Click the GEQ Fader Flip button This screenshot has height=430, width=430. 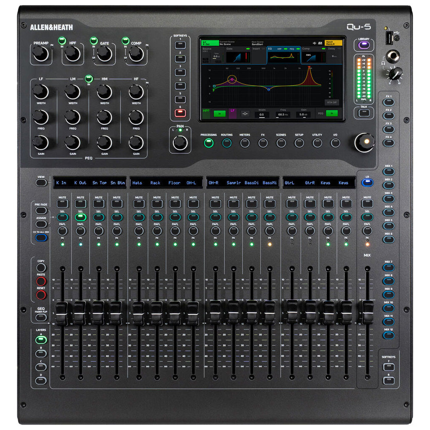41,317
